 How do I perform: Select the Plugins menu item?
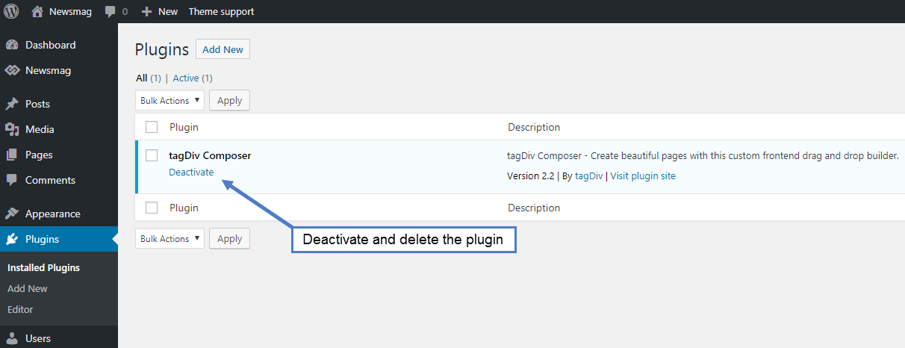click(x=59, y=239)
